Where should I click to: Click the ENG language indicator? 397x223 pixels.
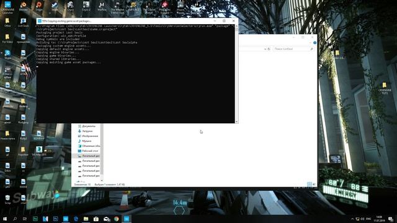[x=368, y=219]
